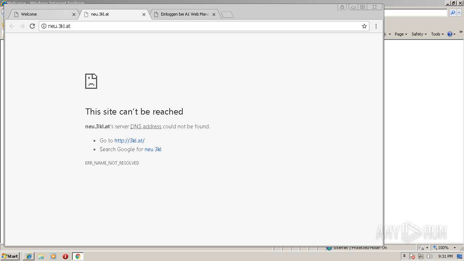Reload the neu.3kl.at page
This screenshot has height=261, width=464.
coord(32,26)
